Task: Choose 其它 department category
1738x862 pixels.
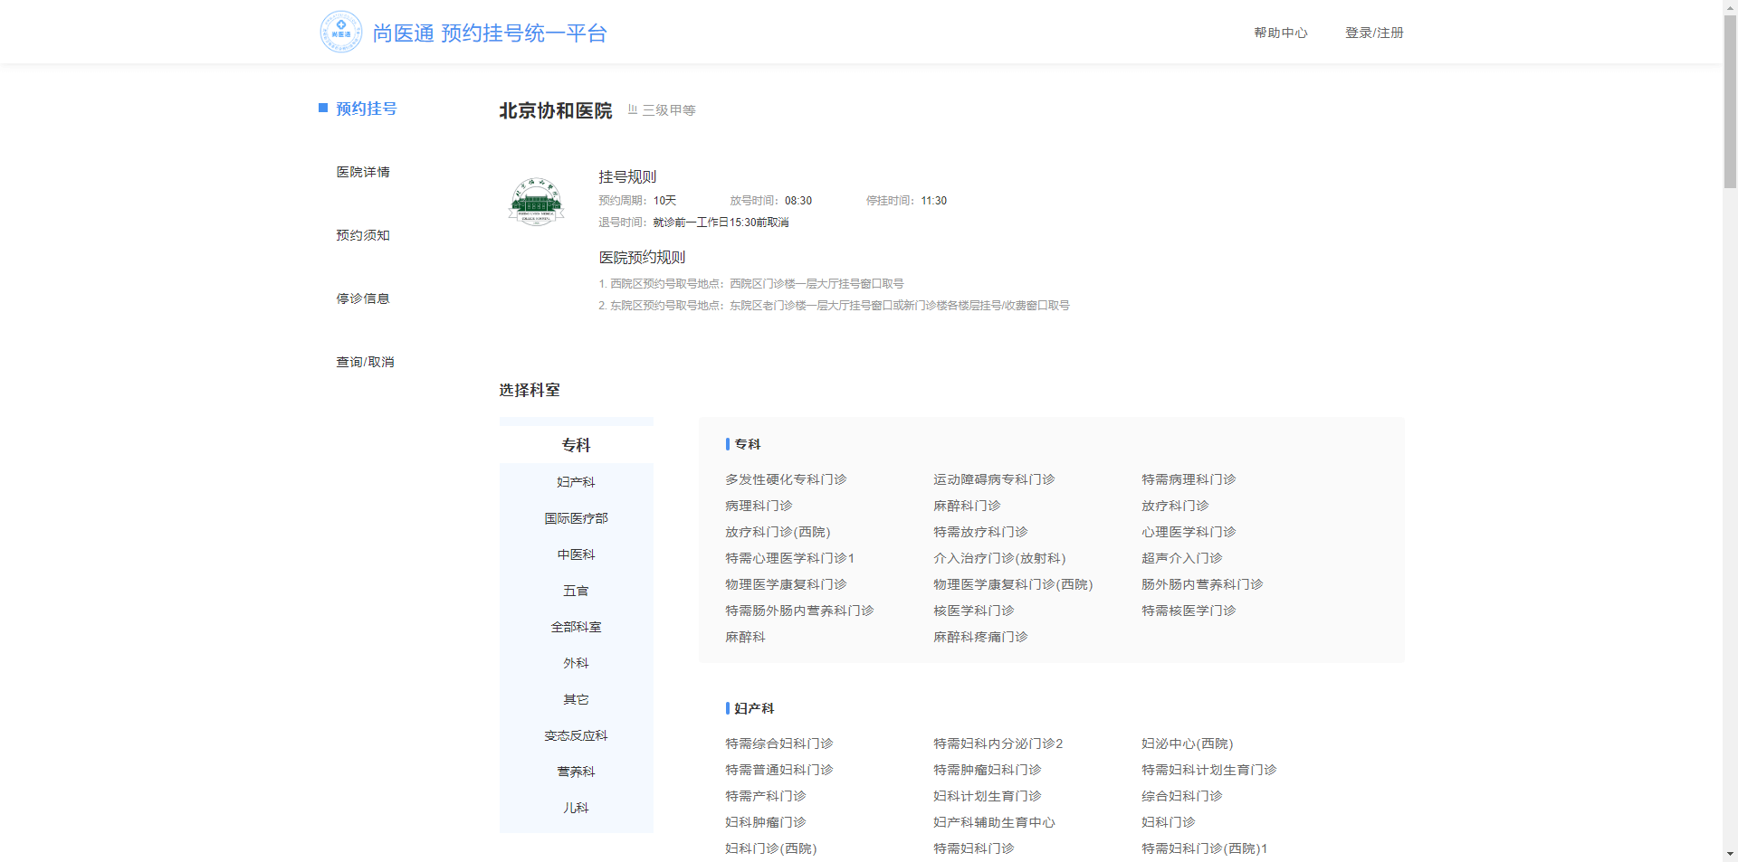Action: click(576, 699)
